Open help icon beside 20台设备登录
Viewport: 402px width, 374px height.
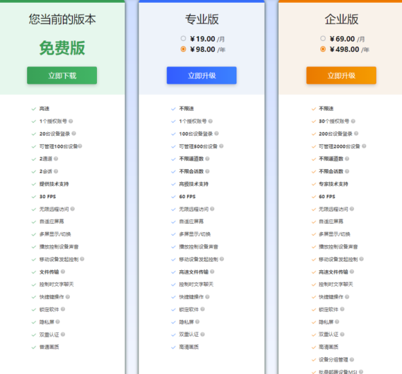(74, 134)
